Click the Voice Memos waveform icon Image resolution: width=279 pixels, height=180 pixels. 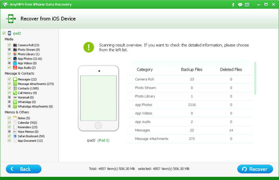click(15, 132)
